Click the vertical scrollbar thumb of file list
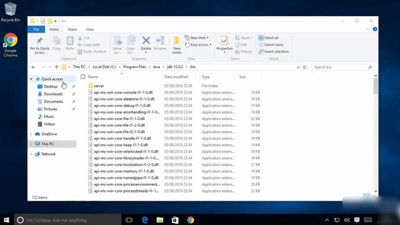Screen dimensions: 400x225 click(x=376, y=86)
